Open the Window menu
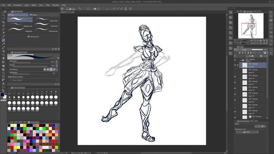 click(x=56, y=5)
